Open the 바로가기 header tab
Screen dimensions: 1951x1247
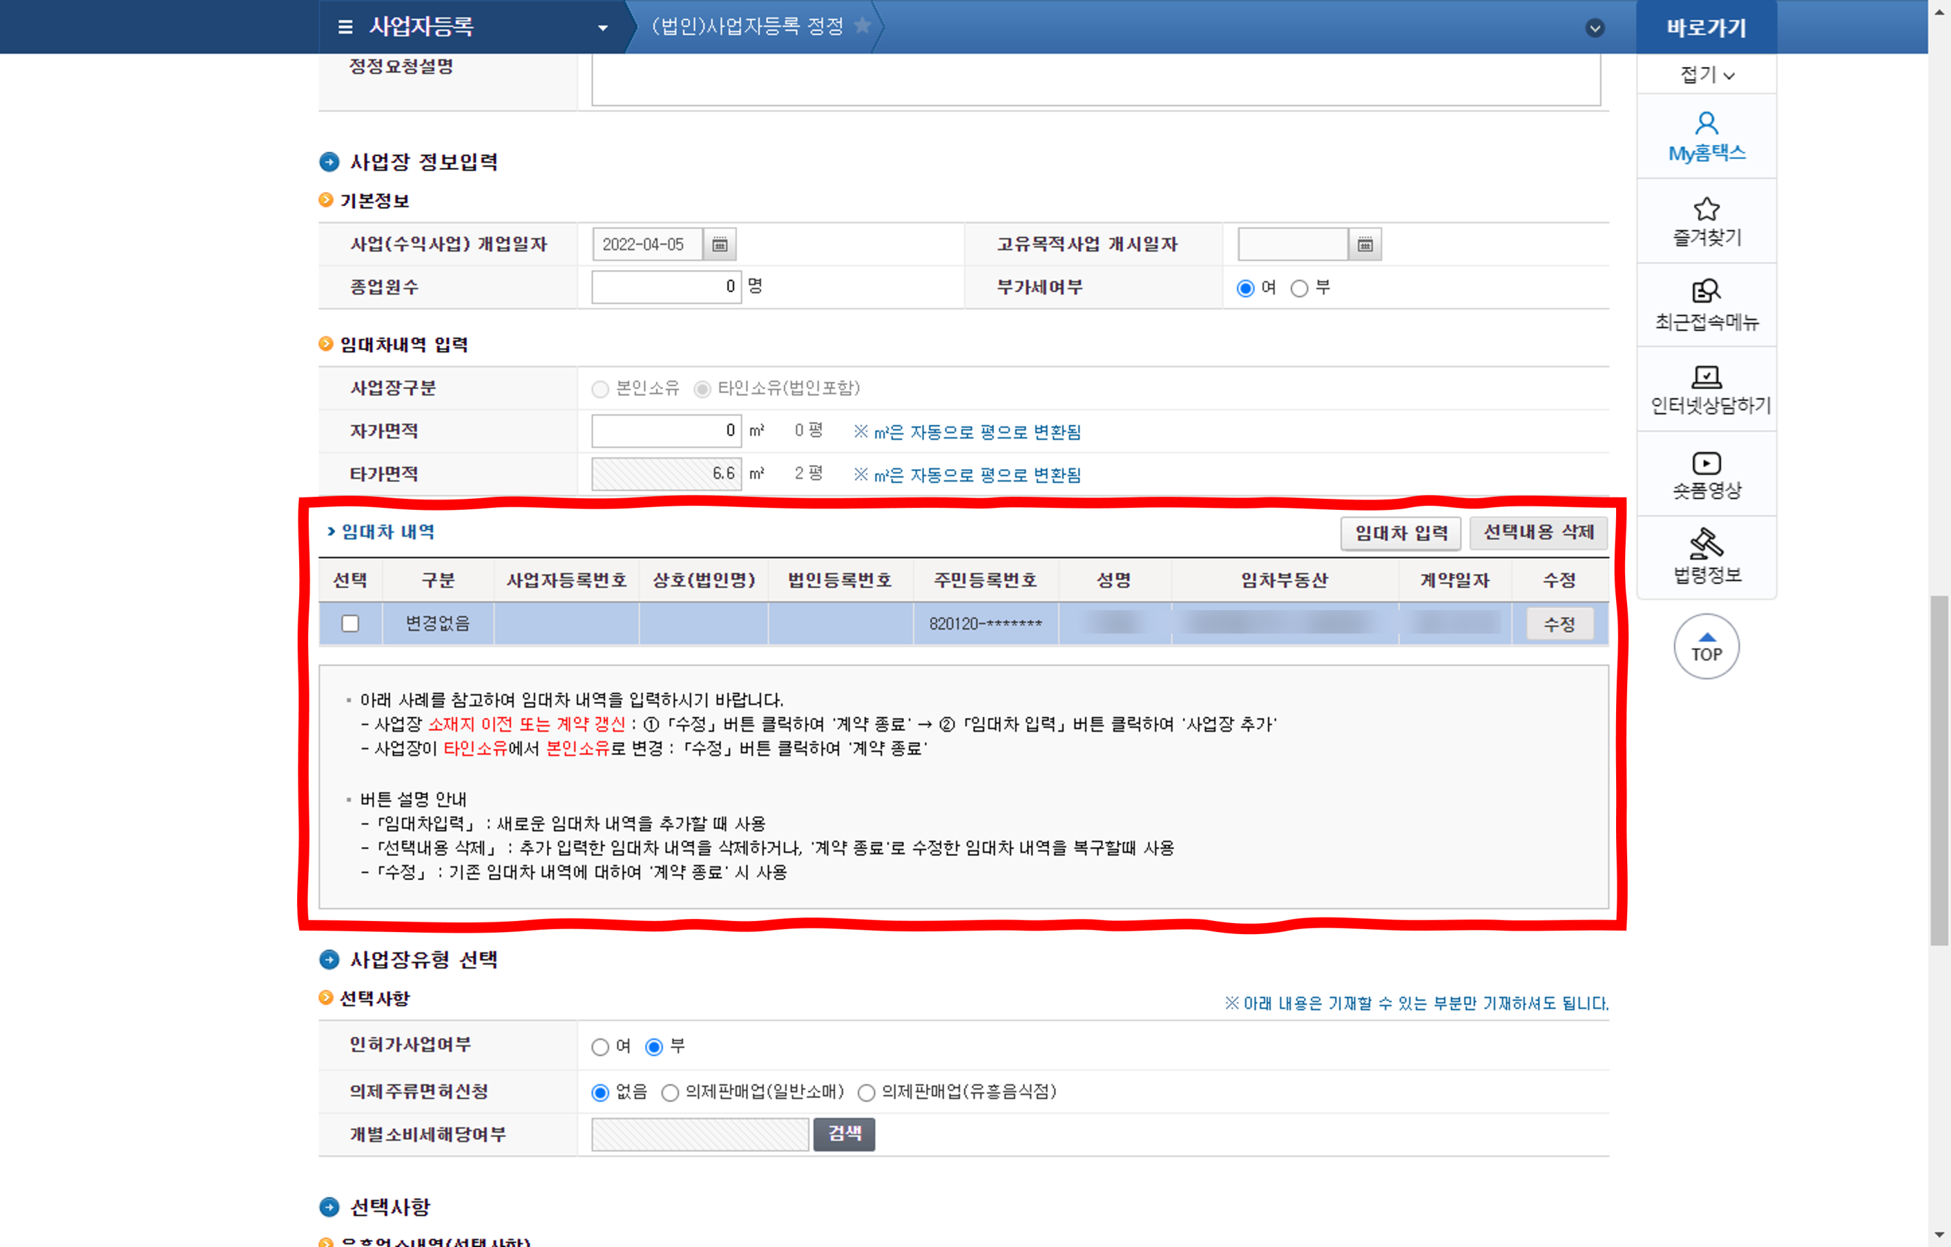tap(1706, 27)
